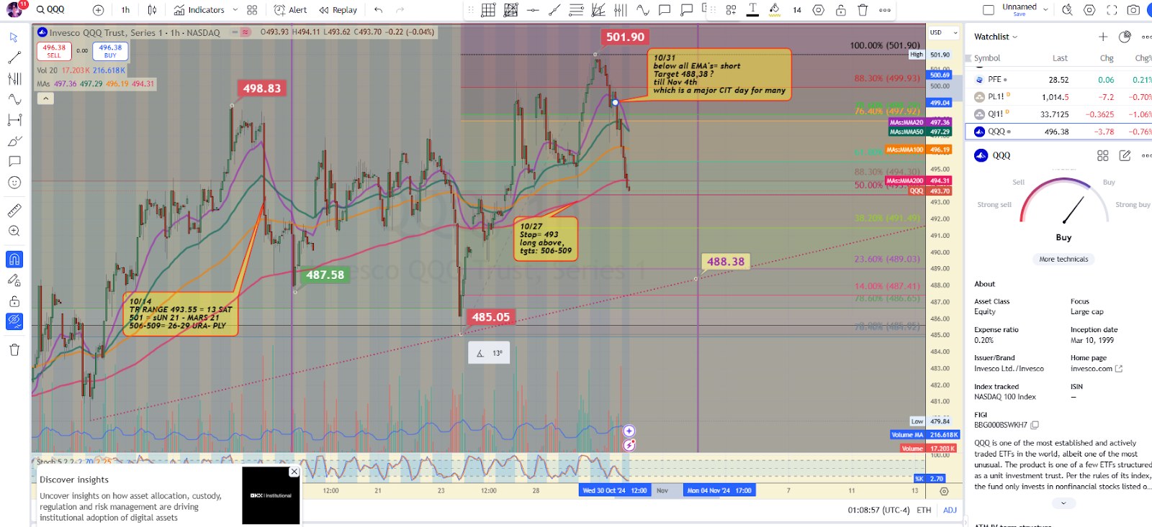Open indicator templates grid icon

coord(252,10)
